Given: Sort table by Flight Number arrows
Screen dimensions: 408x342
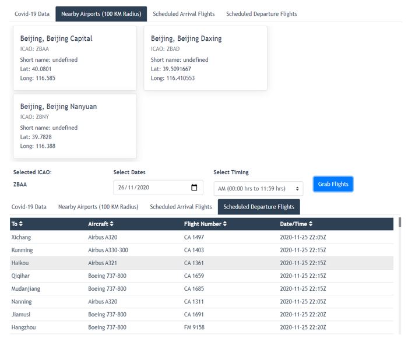Looking at the screenshot, I should tap(225, 224).
